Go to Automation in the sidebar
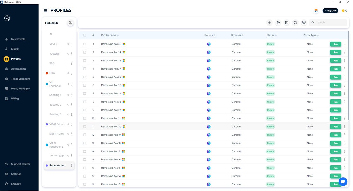 [15, 69]
